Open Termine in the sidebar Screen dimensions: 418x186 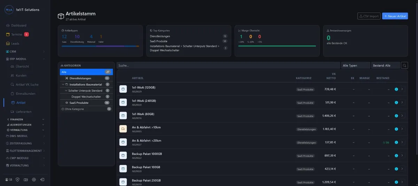(x=14, y=34)
